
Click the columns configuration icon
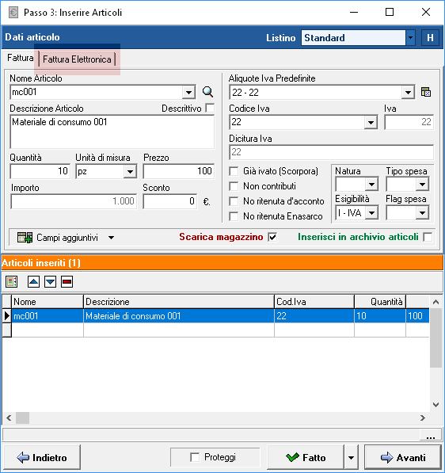(11, 282)
